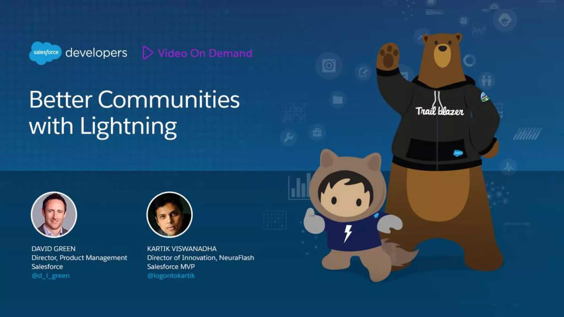Screen dimensions: 564x317
Task: Click the Salesforce cloud logo
Action: pos(45,53)
